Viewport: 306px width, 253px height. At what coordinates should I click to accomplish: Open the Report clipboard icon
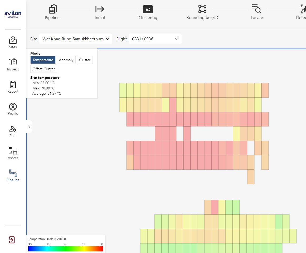[13, 84]
